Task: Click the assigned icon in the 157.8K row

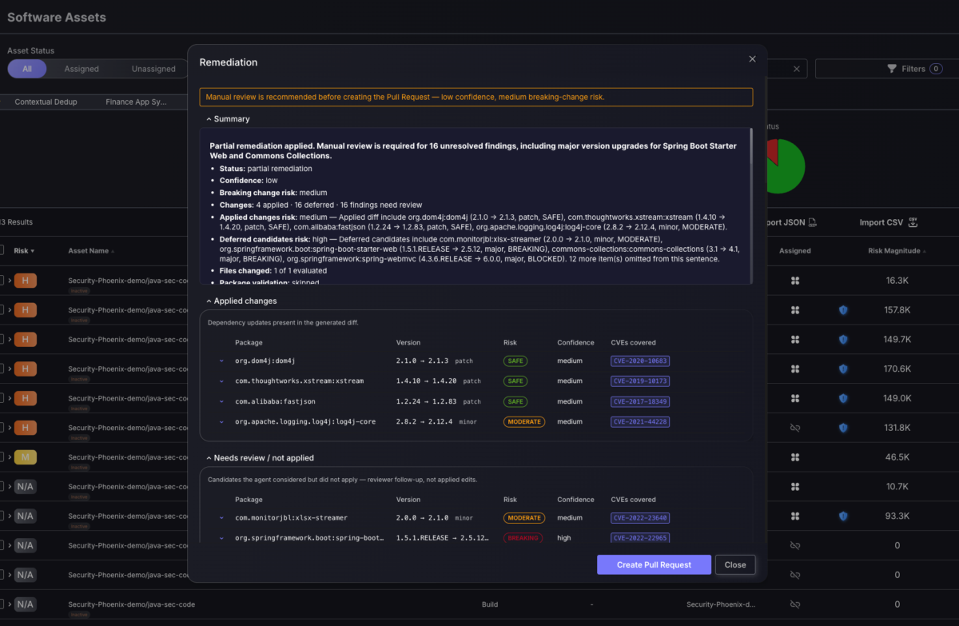Action: pyautogui.click(x=795, y=310)
